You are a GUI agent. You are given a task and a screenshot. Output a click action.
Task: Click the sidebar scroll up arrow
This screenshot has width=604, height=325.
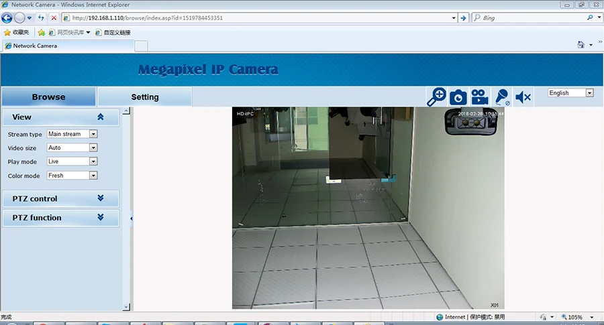(x=126, y=111)
